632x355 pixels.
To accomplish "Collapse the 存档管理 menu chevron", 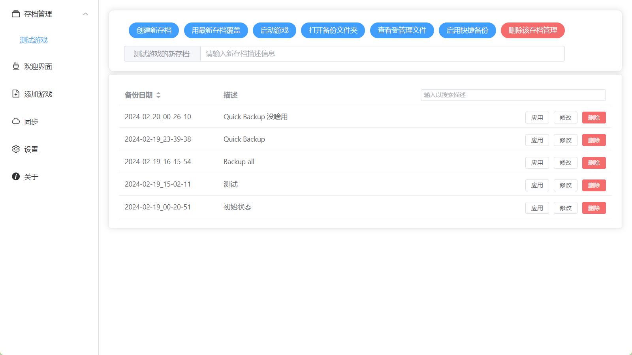I will pos(85,14).
